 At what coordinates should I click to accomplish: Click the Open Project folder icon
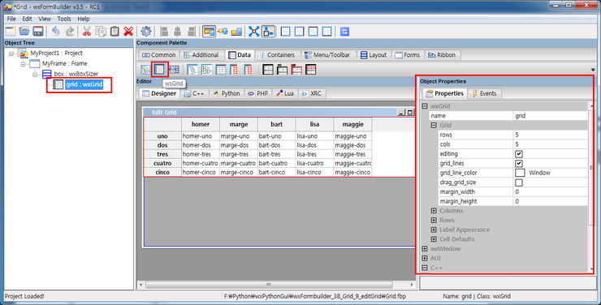[24, 32]
